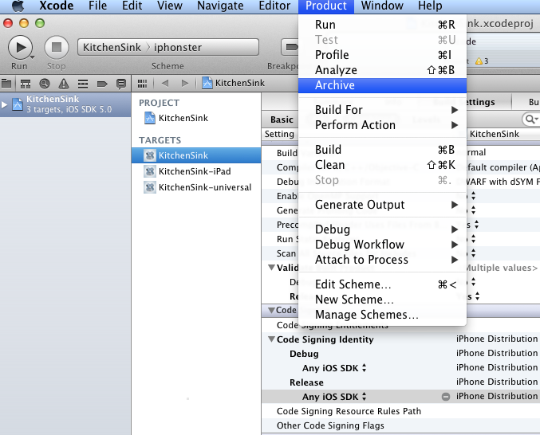The image size is (540, 435).
Task: Choose New Scheme… from the menu
Action: 382,300
